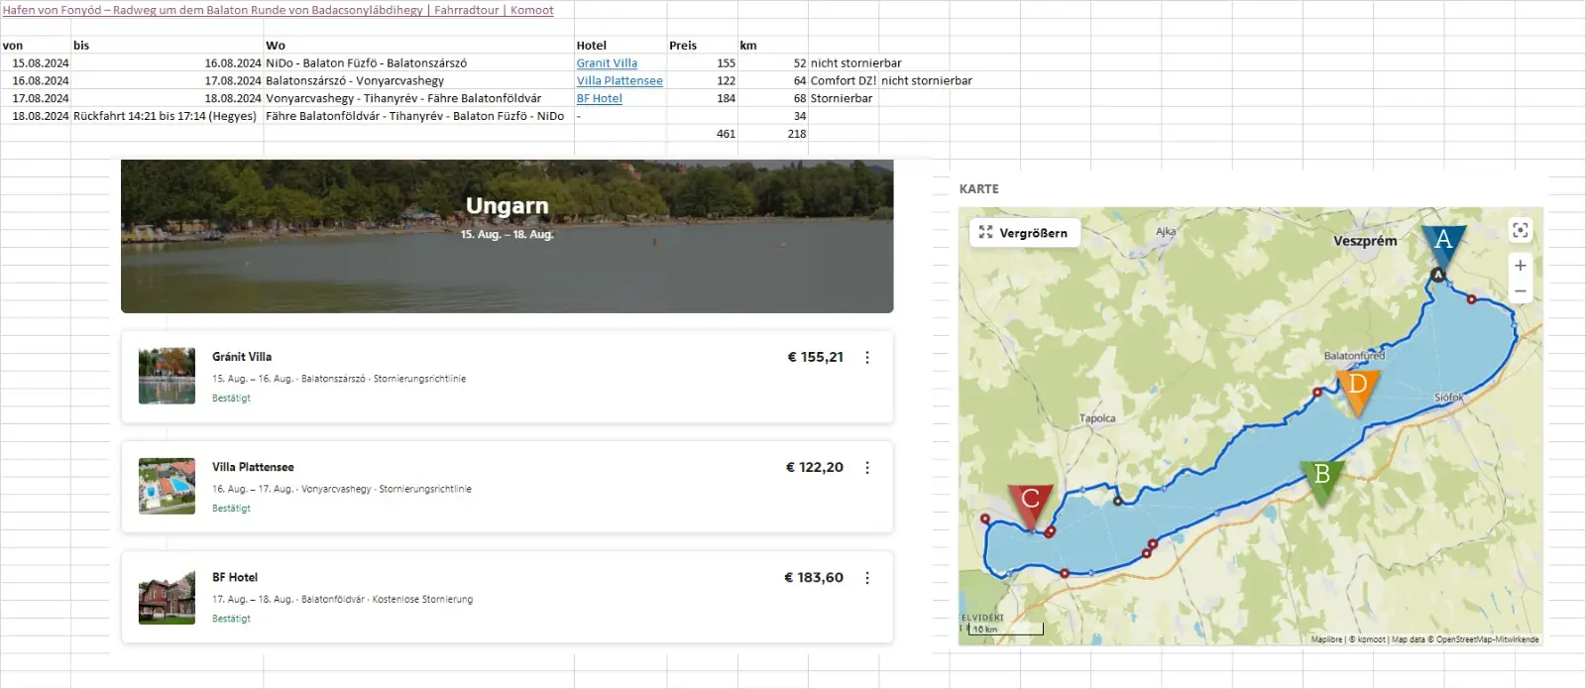Click the Ungarn trip banner image
Image resolution: width=1586 pixels, height=689 pixels.
(507, 236)
